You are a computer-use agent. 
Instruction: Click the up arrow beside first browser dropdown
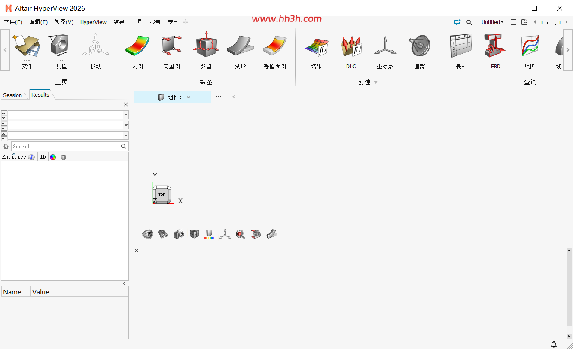click(4, 113)
